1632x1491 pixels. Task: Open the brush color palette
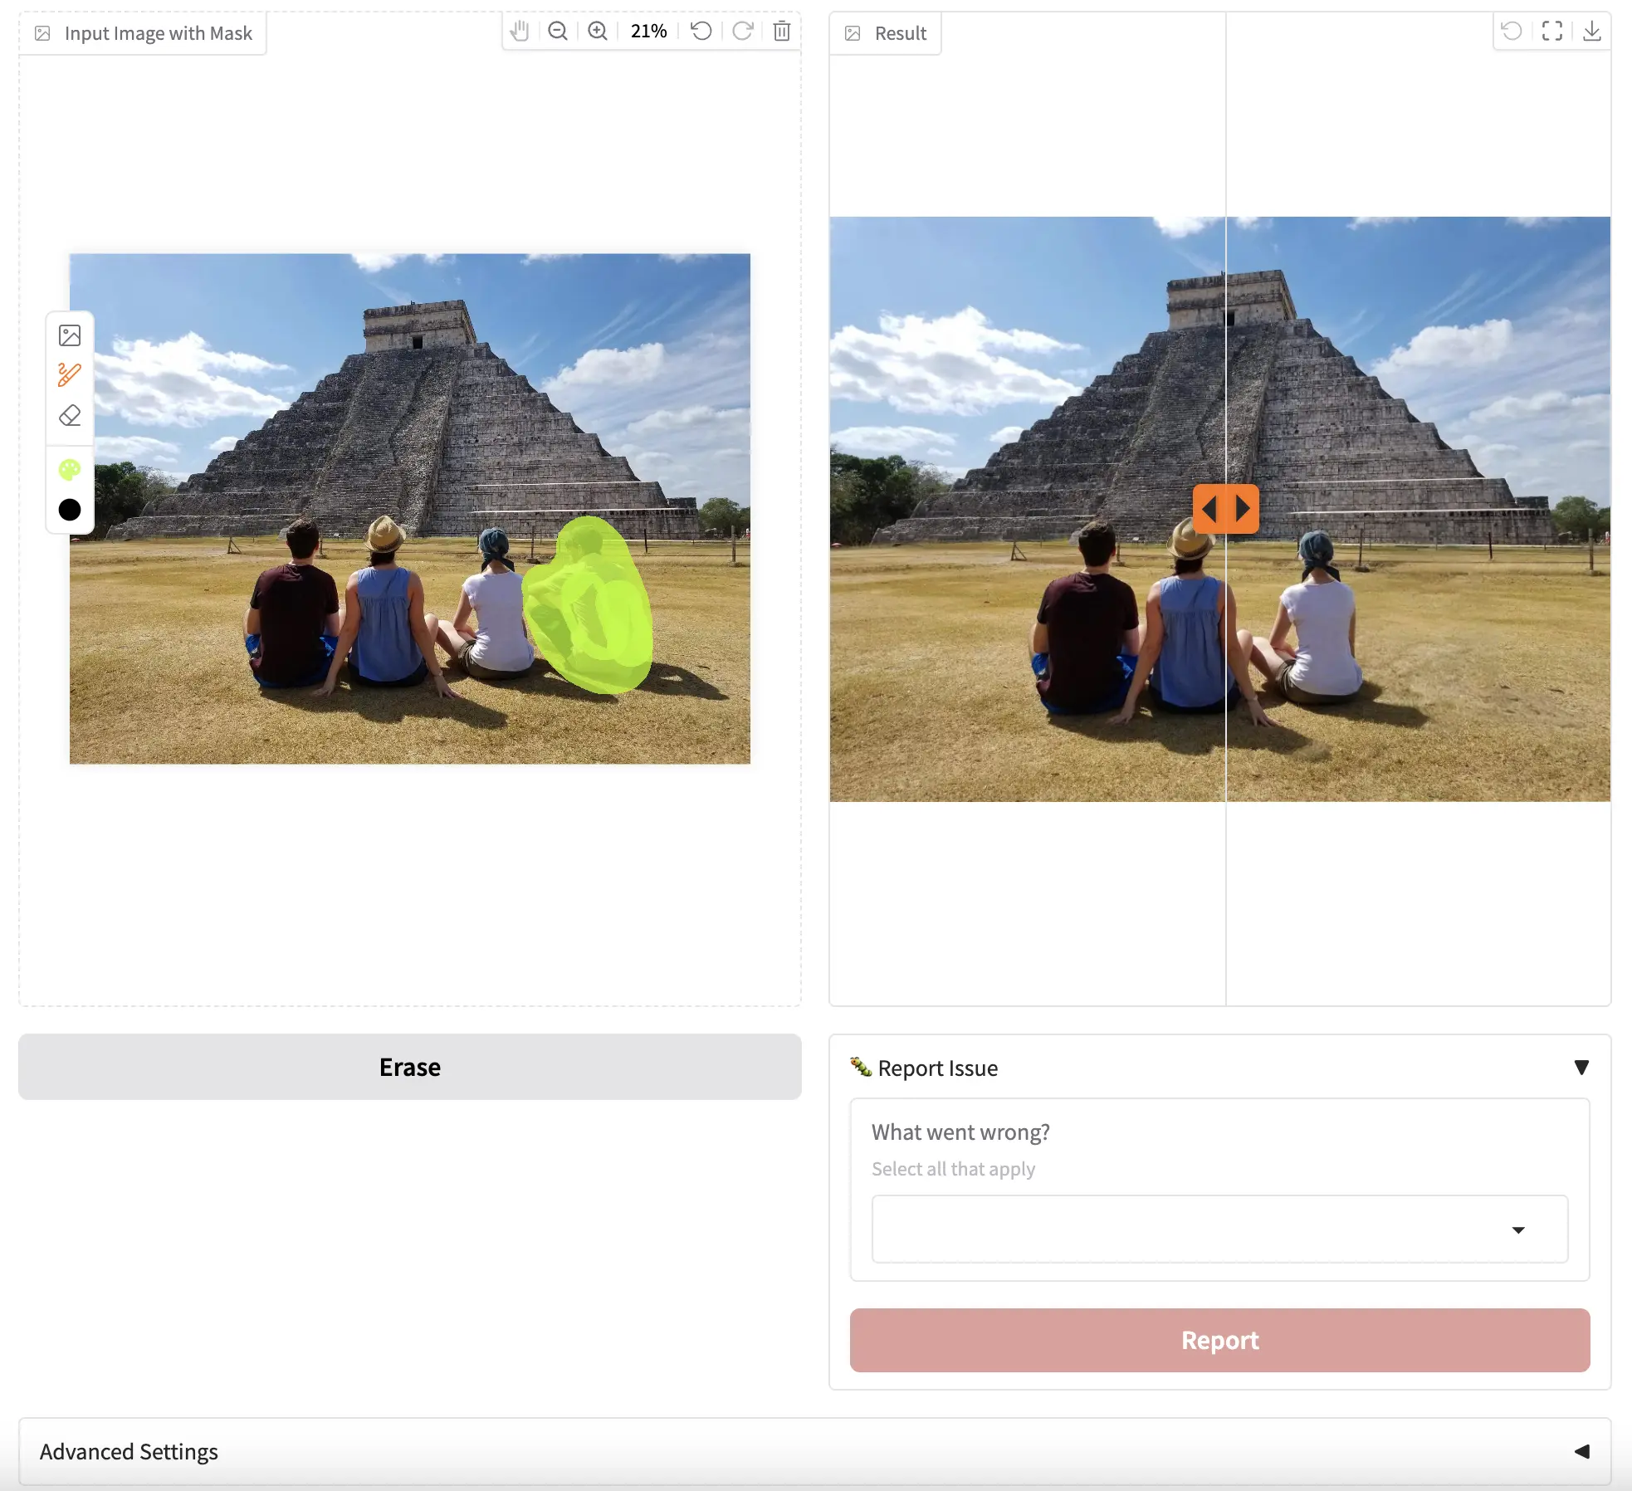coord(70,470)
